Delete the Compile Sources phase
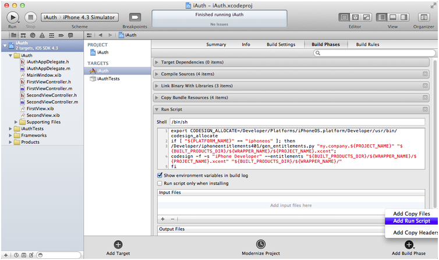Screen dimensions: 439x260 [425, 74]
